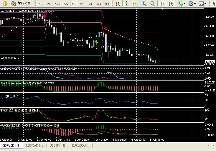
Task: Click the red down arrow near 1.6480
Action: click(x=106, y=29)
